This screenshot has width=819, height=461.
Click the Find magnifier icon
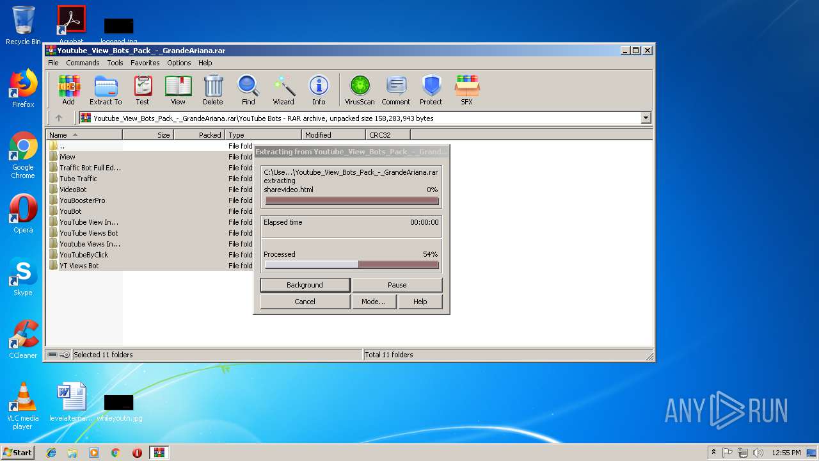(x=248, y=90)
